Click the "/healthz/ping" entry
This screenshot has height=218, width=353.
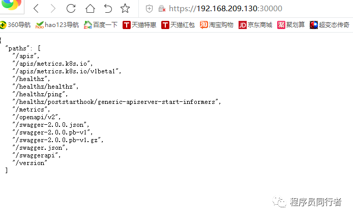39,94
